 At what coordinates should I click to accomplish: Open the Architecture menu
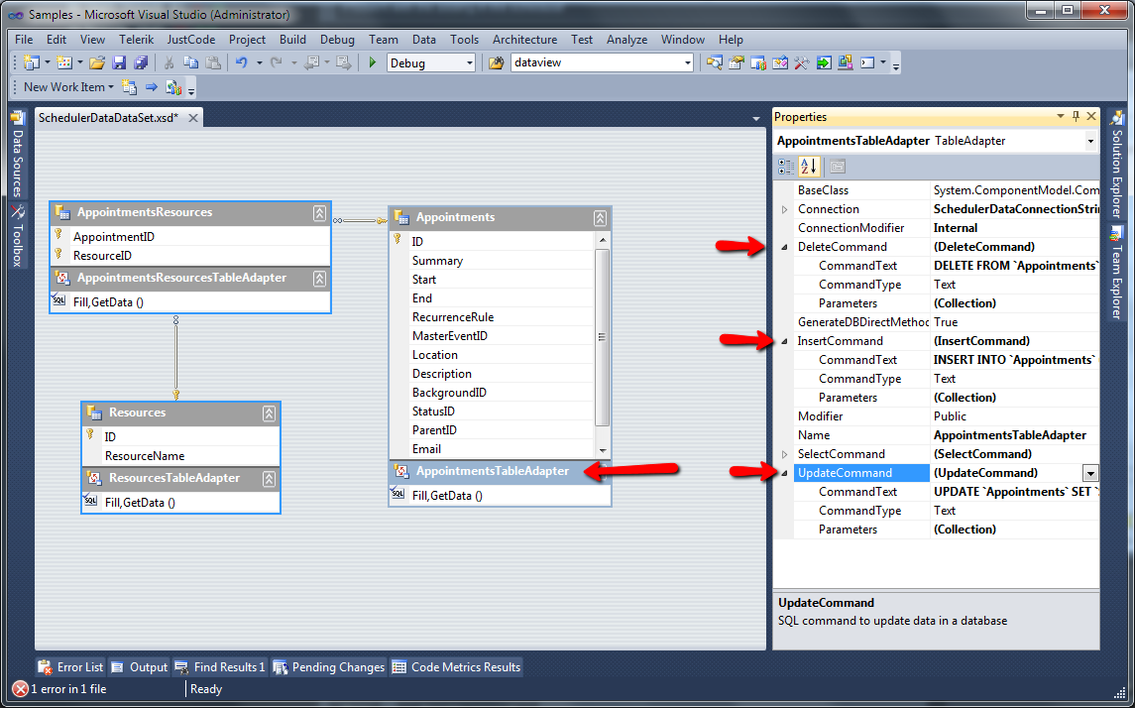[524, 40]
